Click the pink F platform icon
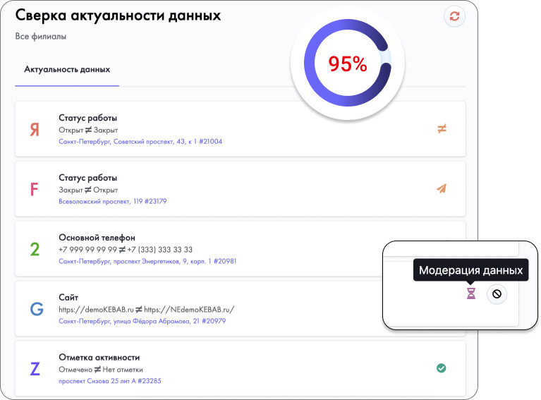This screenshot has height=400, width=541. click(34, 190)
